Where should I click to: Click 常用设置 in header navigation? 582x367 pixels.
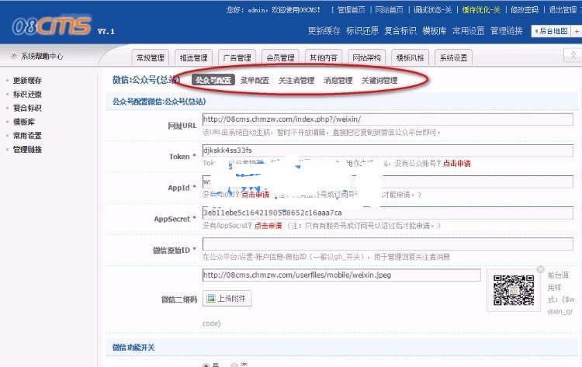(469, 31)
